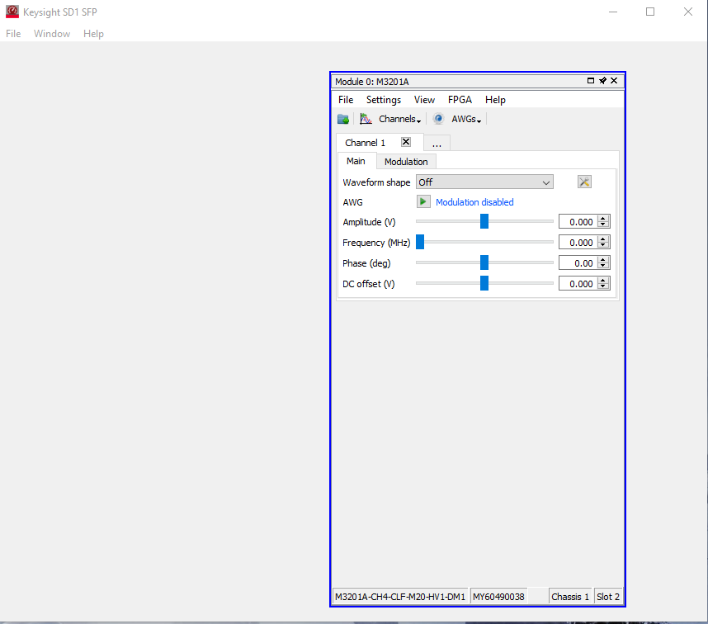Open the module View menu
This screenshot has width=708, height=624.
(424, 100)
